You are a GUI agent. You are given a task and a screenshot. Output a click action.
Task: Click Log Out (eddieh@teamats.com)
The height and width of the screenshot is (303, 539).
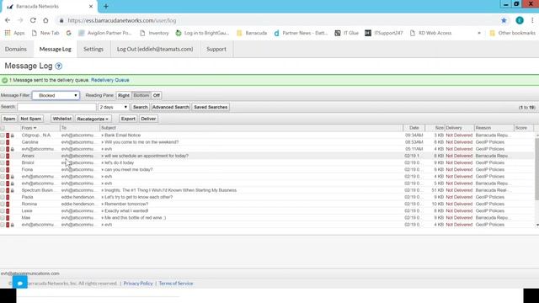[x=155, y=49]
